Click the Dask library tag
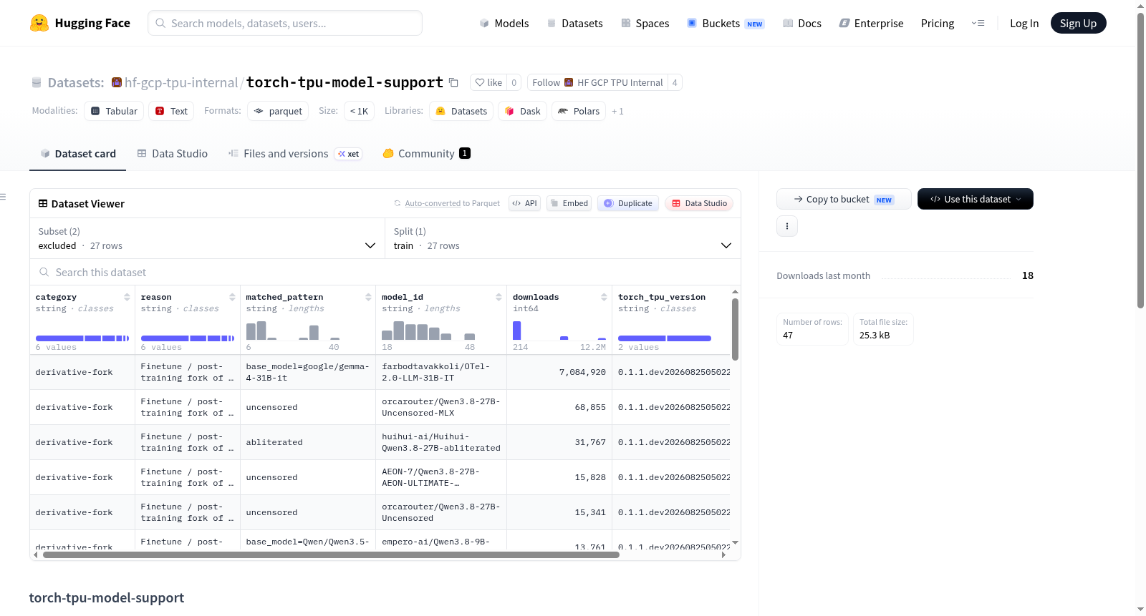 click(523, 111)
